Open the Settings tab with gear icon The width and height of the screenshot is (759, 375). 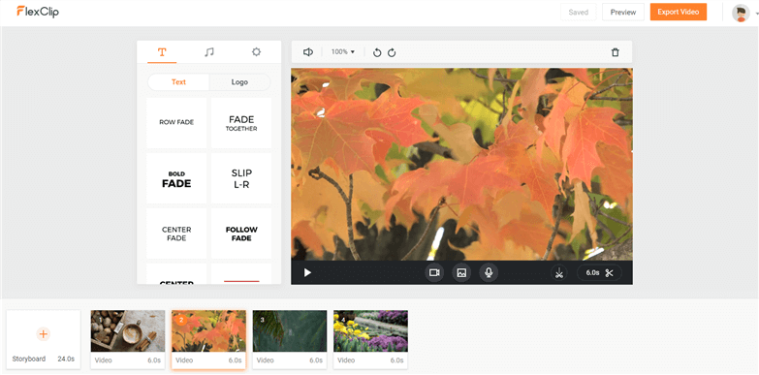click(x=256, y=52)
